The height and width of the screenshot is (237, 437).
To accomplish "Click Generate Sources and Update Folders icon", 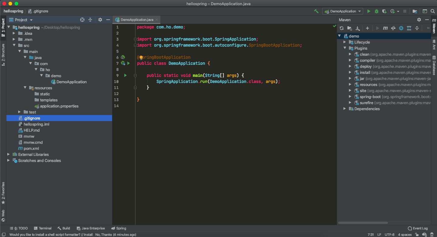I will tap(350, 28).
